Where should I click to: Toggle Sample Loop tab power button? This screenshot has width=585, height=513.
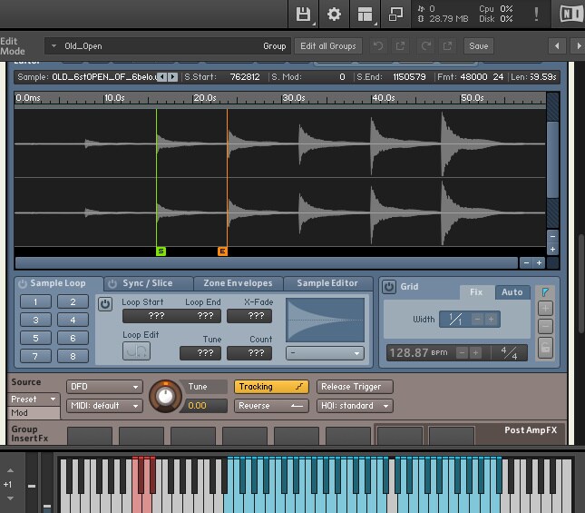click(23, 284)
